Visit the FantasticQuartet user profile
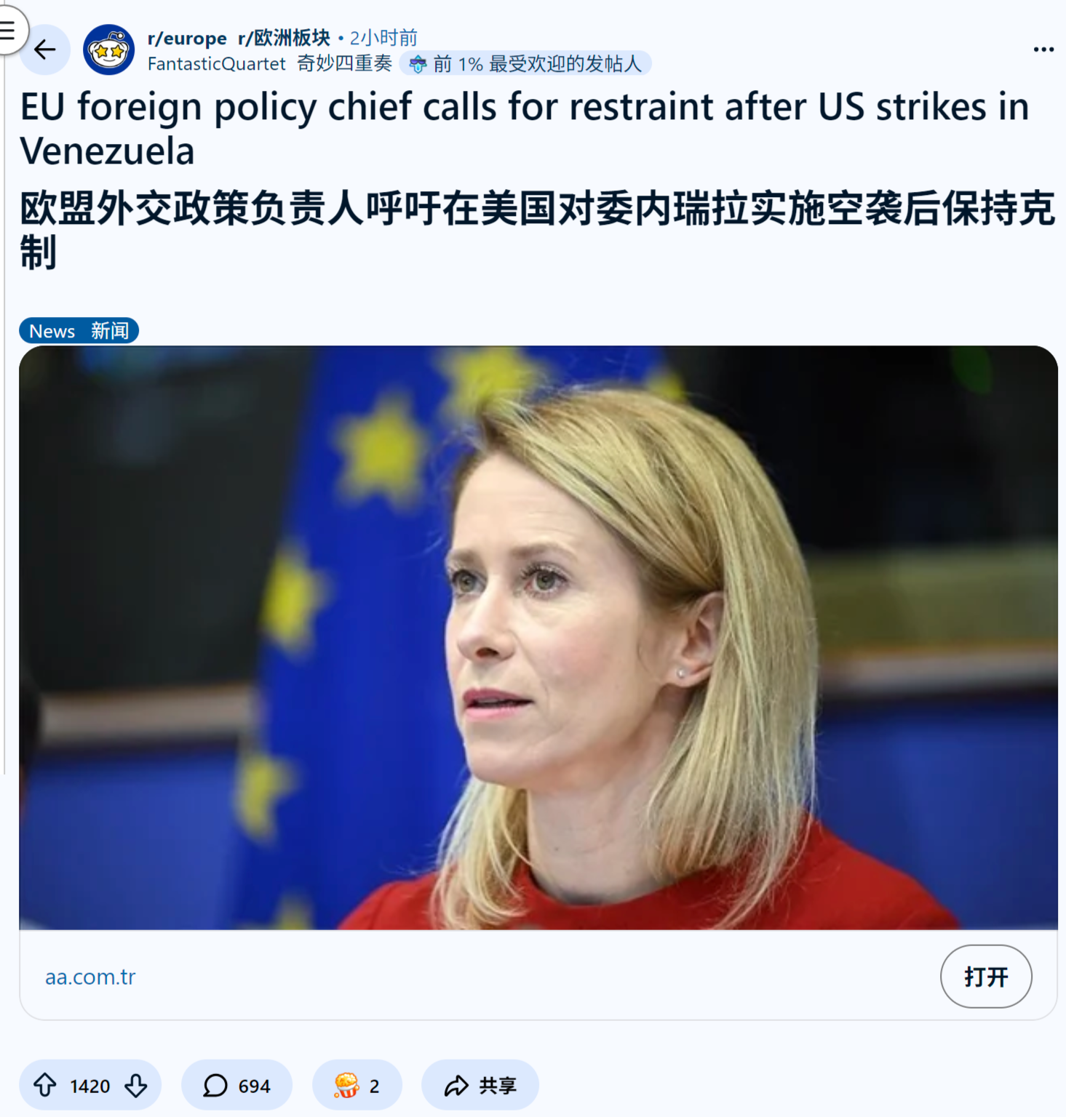 click(x=217, y=64)
